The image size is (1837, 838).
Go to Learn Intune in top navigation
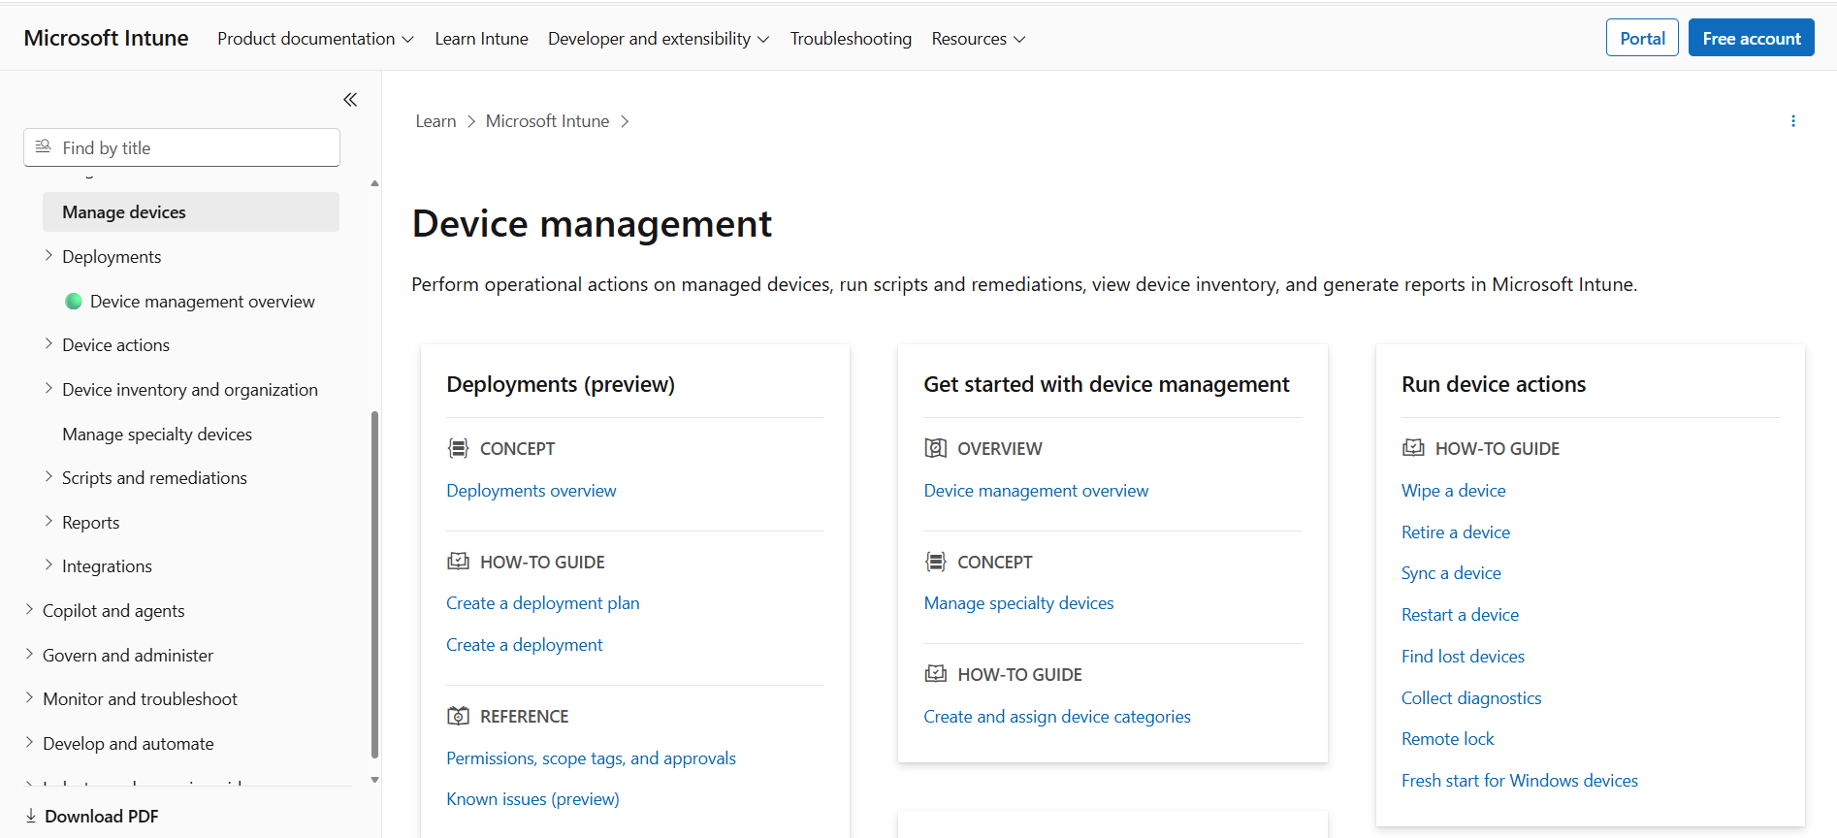481,39
